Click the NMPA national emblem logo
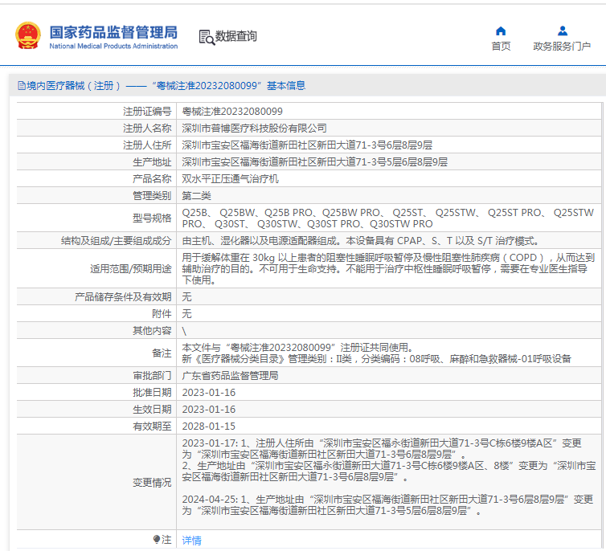606x551 pixels. tap(28, 35)
